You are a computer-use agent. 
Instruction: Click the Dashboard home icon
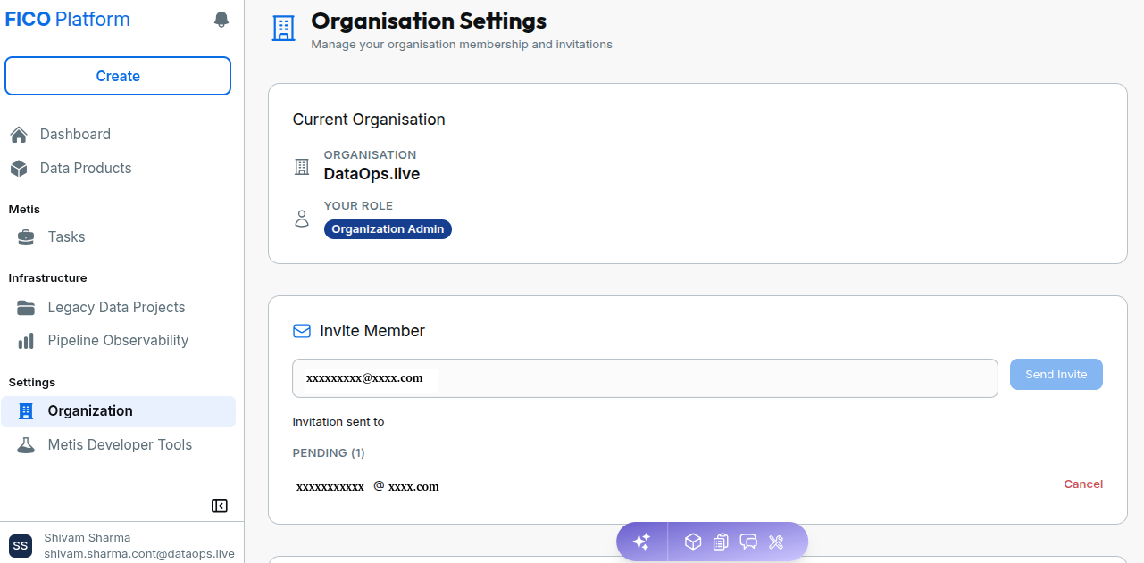point(18,135)
